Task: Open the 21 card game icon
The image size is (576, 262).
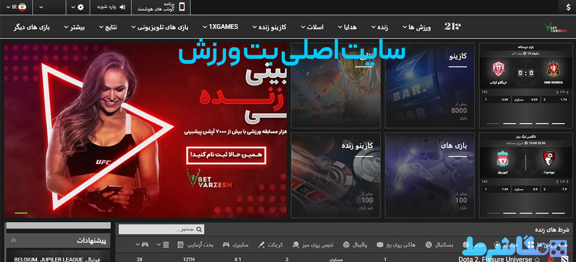Action: (453, 26)
